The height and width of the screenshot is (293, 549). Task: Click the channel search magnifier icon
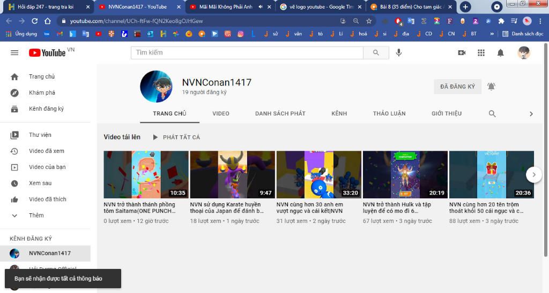coord(492,113)
